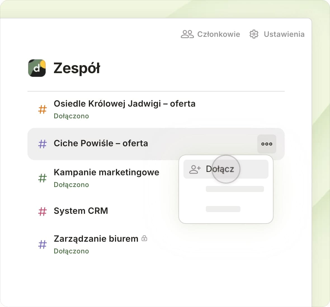Image resolution: width=330 pixels, height=307 pixels.
Task: Click the Zespół team logo icon
Action: point(37,68)
